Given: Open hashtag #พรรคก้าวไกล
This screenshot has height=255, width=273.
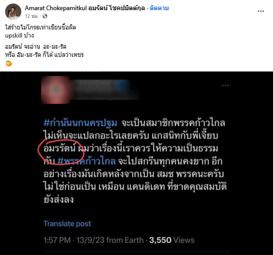Looking at the screenshot, I should (x=86, y=161).
